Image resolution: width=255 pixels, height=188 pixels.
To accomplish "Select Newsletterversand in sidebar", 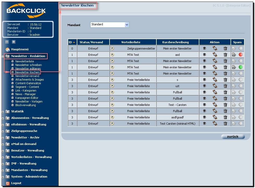I will pos(27,76).
